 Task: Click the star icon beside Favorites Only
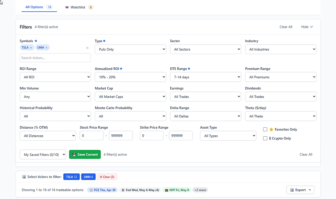(x=271, y=129)
